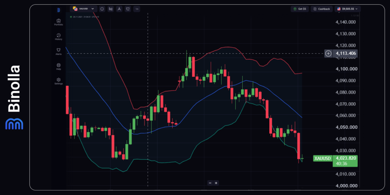The height and width of the screenshot is (195, 390).
Task: Click the 4,130.000 price axis label
Action: tap(346, 34)
